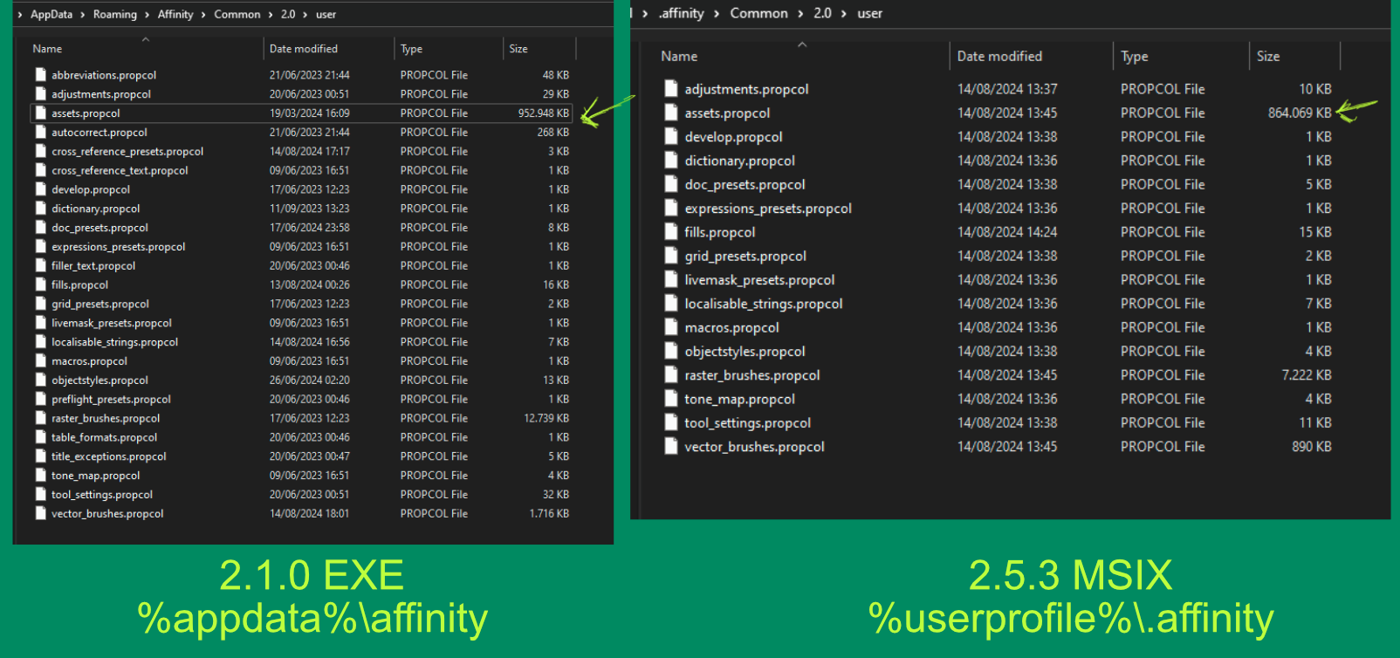This screenshot has height=658, width=1400.
Task: Sort right window by Name column
Action: click(679, 56)
